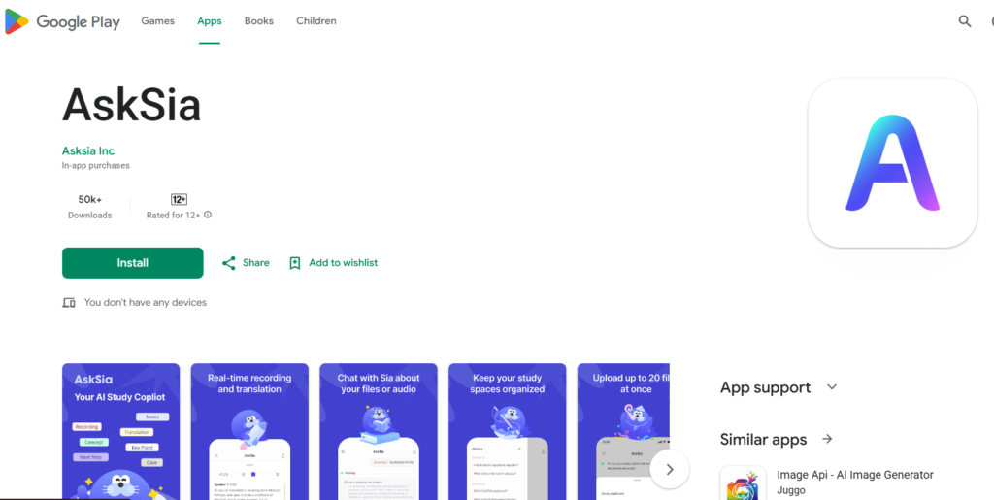994x500 pixels.
Task: Click the 50k+ Downloads text
Action: pyautogui.click(x=90, y=207)
